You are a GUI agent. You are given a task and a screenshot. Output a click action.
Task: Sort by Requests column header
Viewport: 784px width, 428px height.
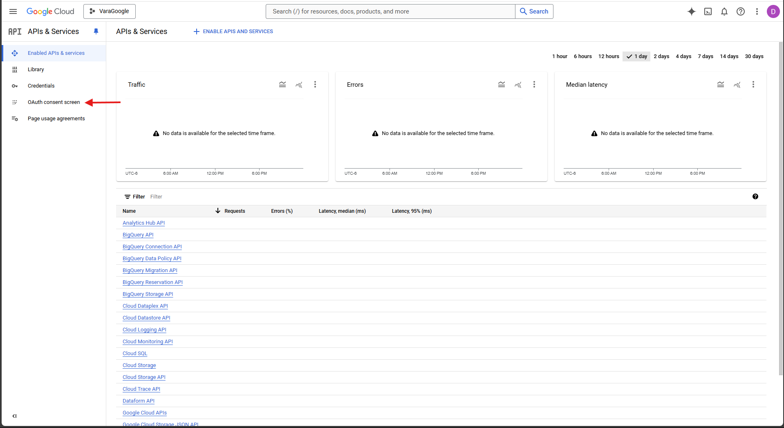235,211
